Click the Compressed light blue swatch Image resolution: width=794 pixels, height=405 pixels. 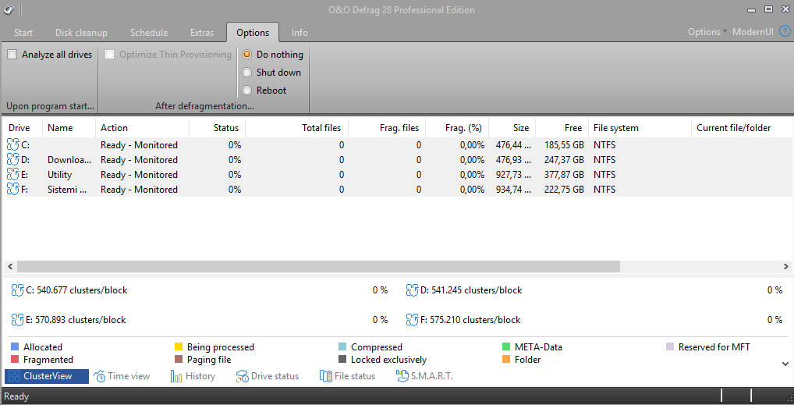click(342, 346)
